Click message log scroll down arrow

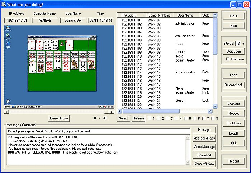(188, 163)
